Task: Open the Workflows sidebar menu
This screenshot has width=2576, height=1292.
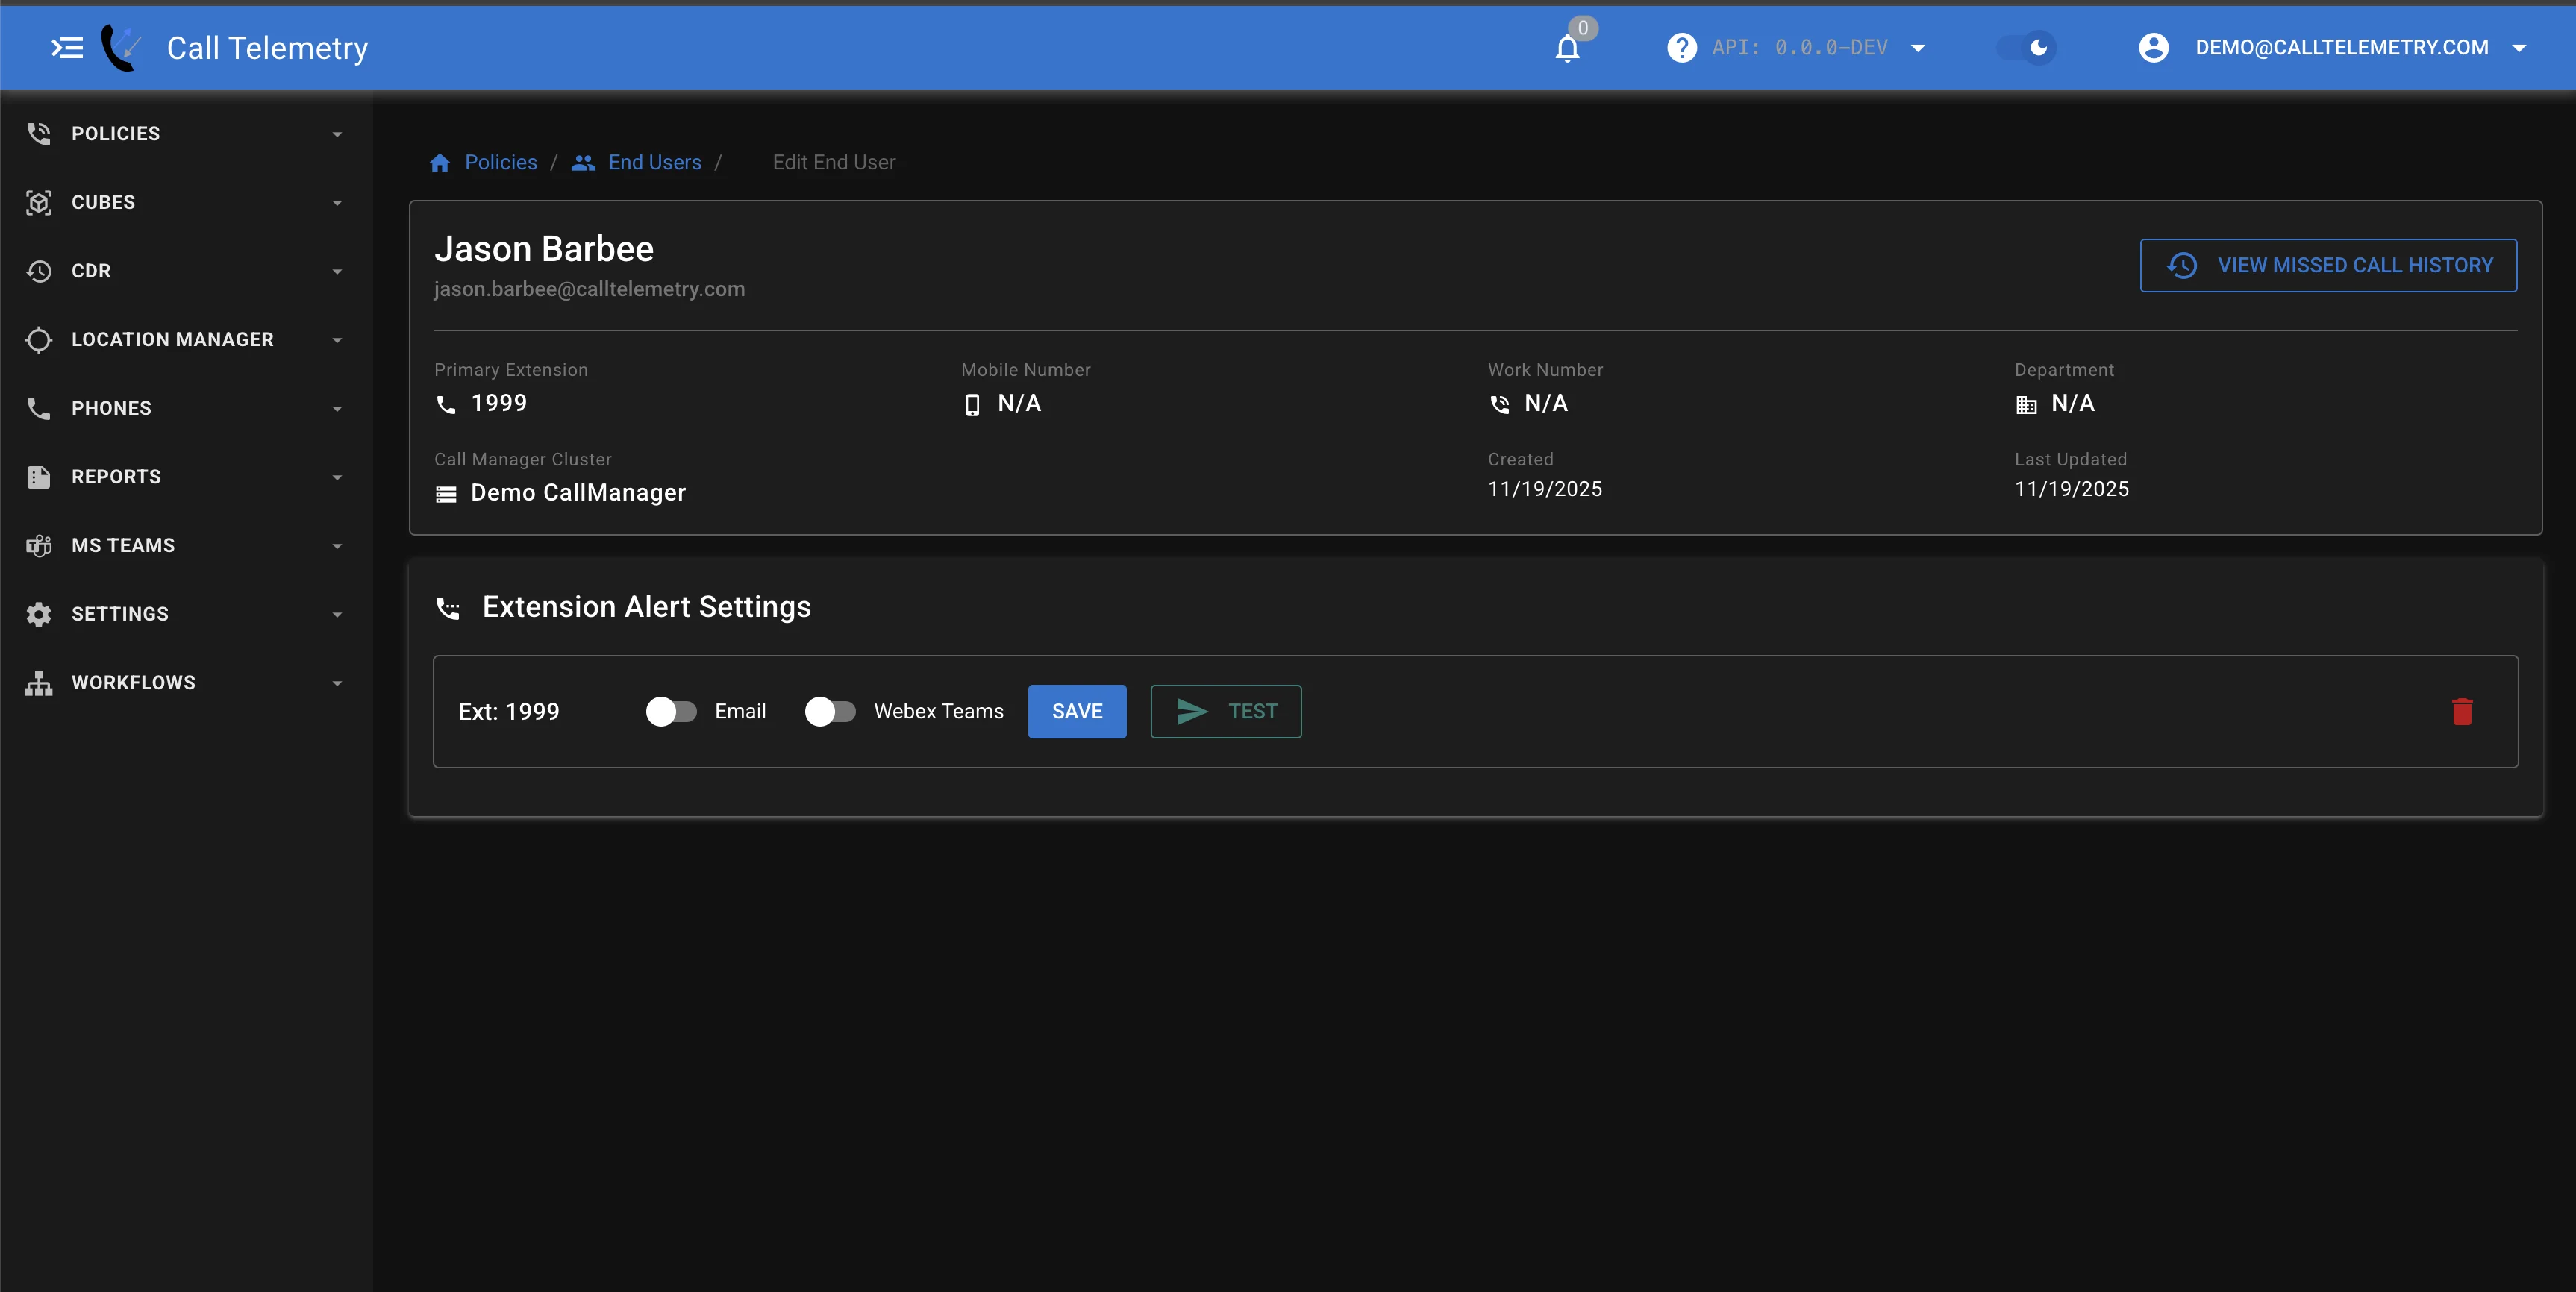Action: point(133,683)
